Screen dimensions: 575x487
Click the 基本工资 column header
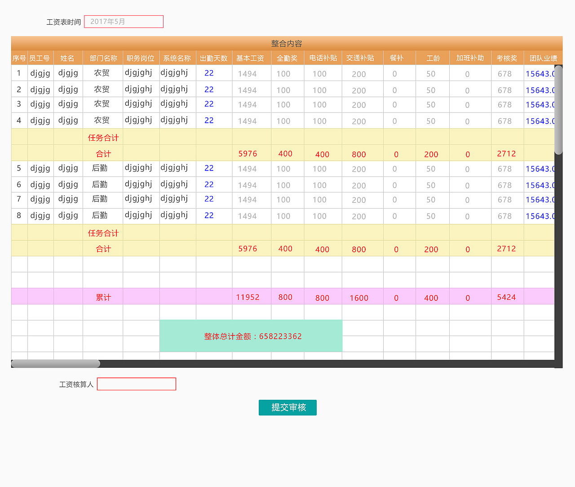[x=251, y=58]
